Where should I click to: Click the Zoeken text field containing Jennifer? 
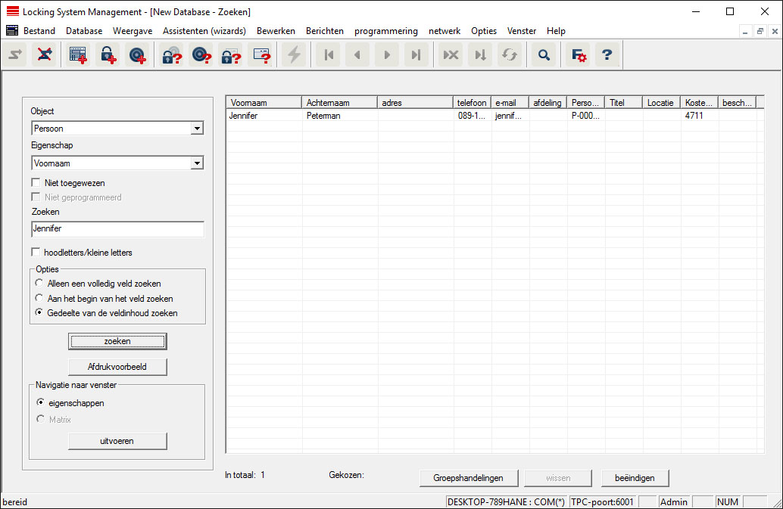[117, 228]
